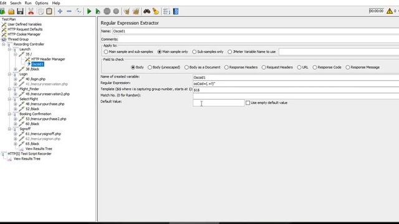
Task: Select Main sample and sub-samples radio
Action: 106,52
